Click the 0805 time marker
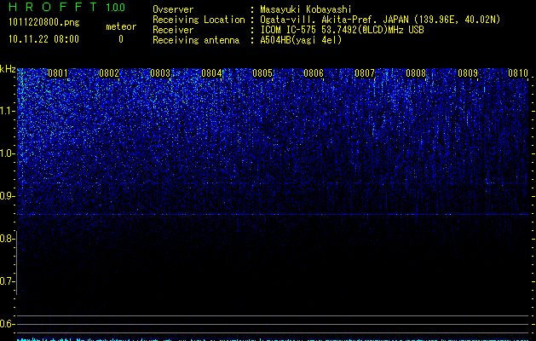 [262, 73]
